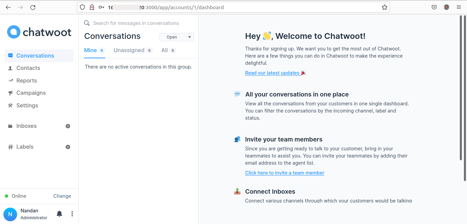The width and height of the screenshot is (467, 224).
Task: Click the Settings tools icon
Action: 10,105
